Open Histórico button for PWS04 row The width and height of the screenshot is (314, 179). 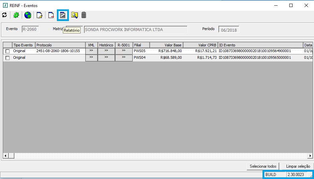tap(106, 57)
